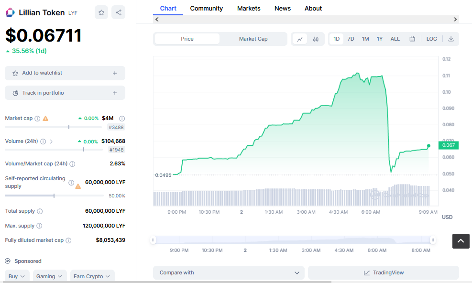This screenshot has width=472, height=283.
Task: Click the left handle of the chart range slider
Action: (x=153, y=240)
